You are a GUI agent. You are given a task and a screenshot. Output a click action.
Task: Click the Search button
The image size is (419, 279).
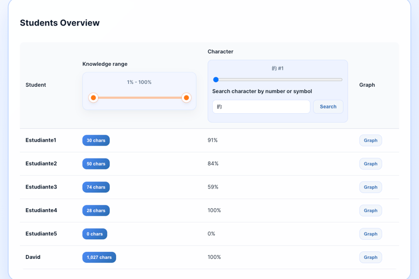pyautogui.click(x=328, y=107)
